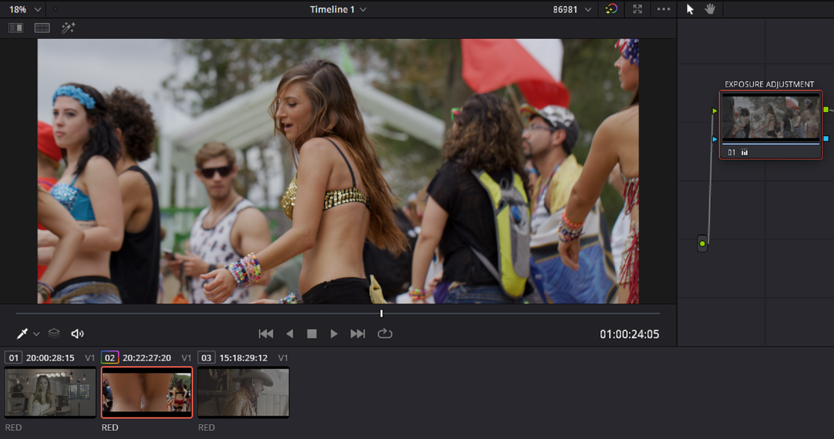Open the 86981 timecode dropdown
This screenshot has width=834, height=439.
click(x=572, y=9)
